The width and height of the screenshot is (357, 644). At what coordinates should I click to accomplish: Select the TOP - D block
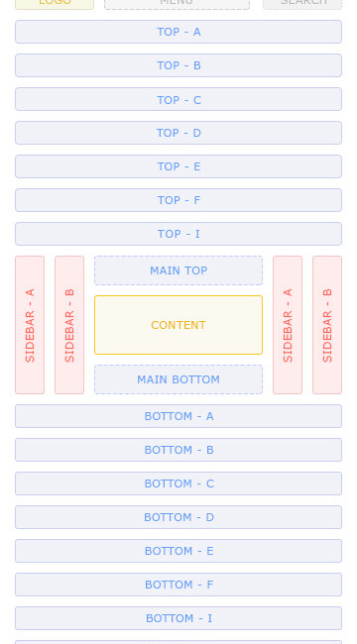pos(178,133)
